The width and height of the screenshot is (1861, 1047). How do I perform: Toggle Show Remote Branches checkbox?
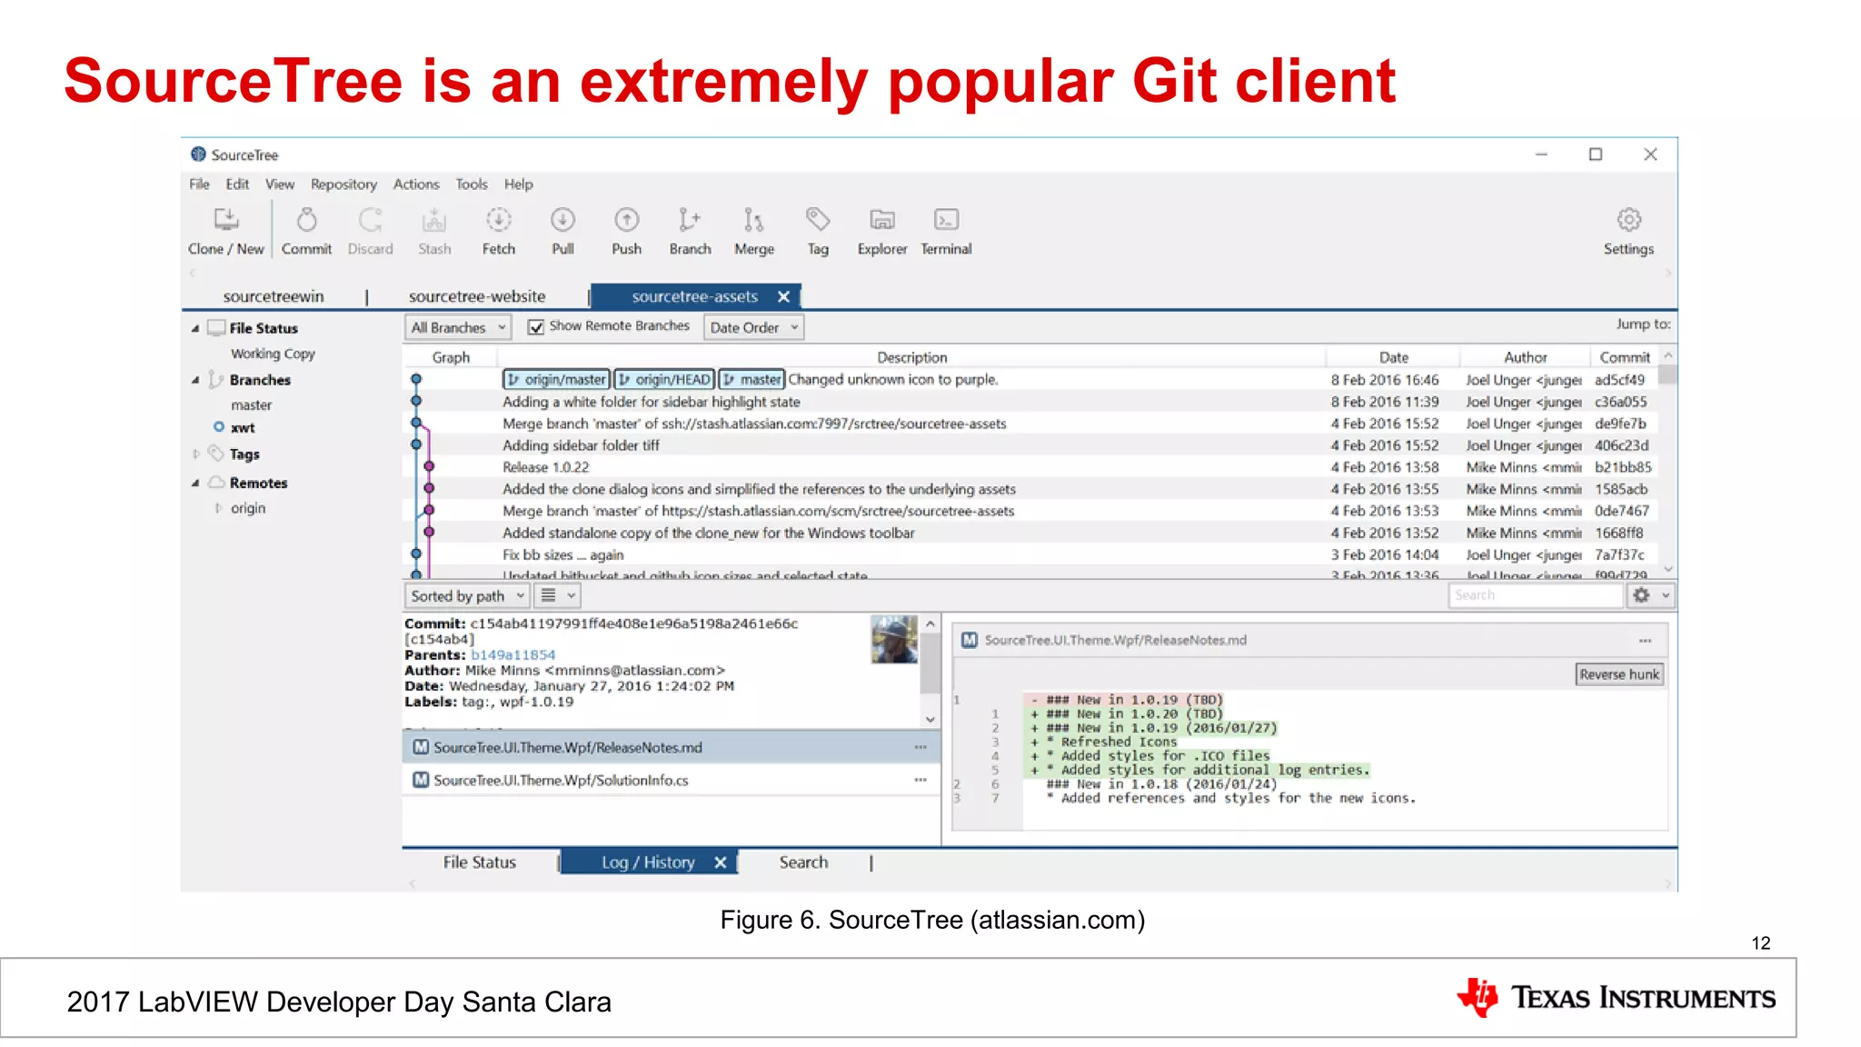(x=536, y=327)
